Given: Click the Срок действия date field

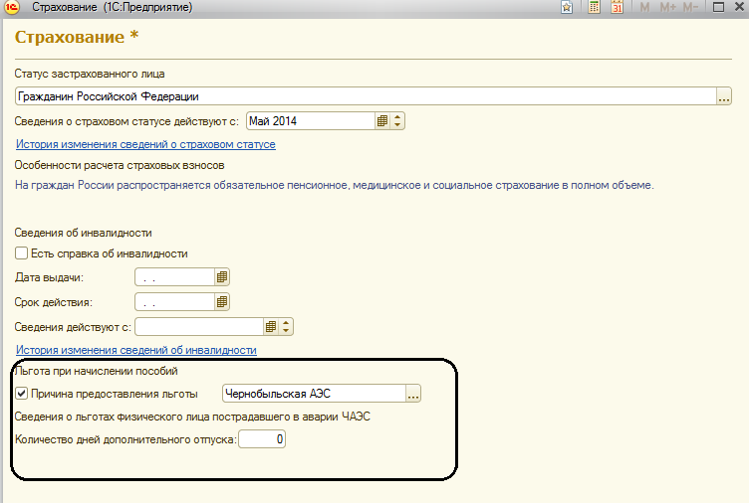Looking at the screenshot, I should (x=174, y=302).
